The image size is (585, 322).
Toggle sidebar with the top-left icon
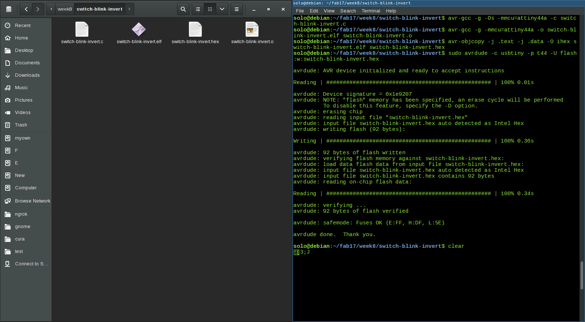click(x=9, y=9)
